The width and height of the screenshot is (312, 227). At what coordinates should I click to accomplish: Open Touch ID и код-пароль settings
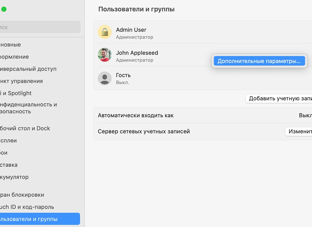click(x=27, y=207)
